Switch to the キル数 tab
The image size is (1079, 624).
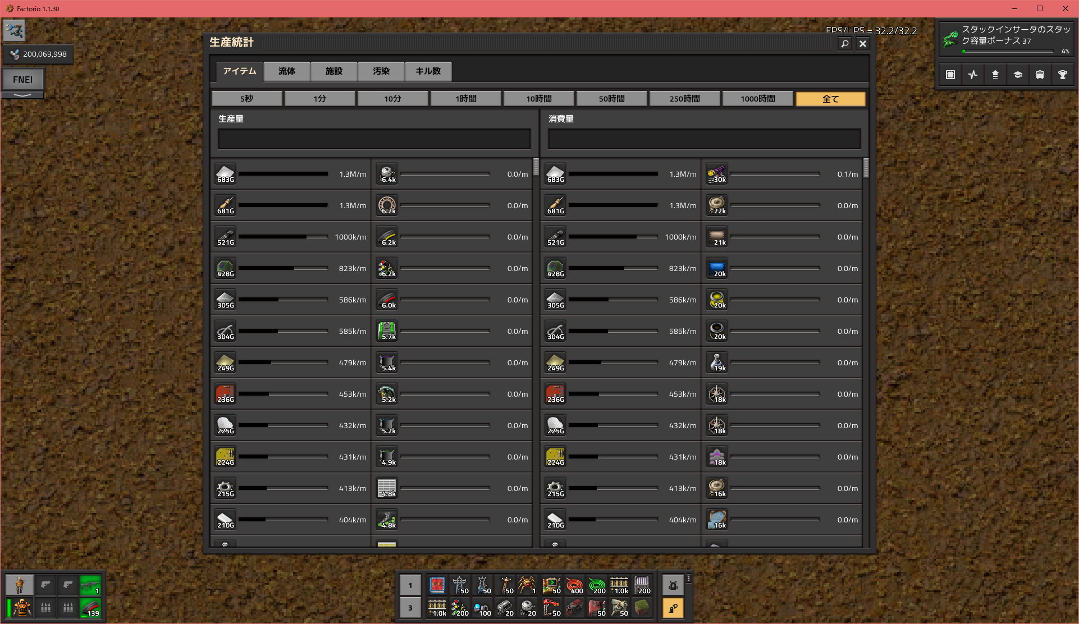coord(428,71)
